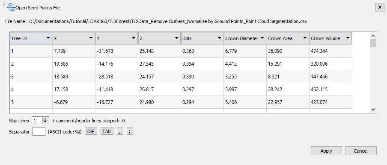Open the Y column dropdown
The width and height of the screenshot is (387, 165).
click(x=116, y=38)
